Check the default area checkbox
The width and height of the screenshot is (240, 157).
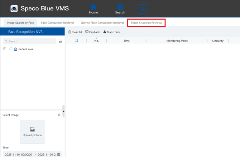(x=11, y=49)
